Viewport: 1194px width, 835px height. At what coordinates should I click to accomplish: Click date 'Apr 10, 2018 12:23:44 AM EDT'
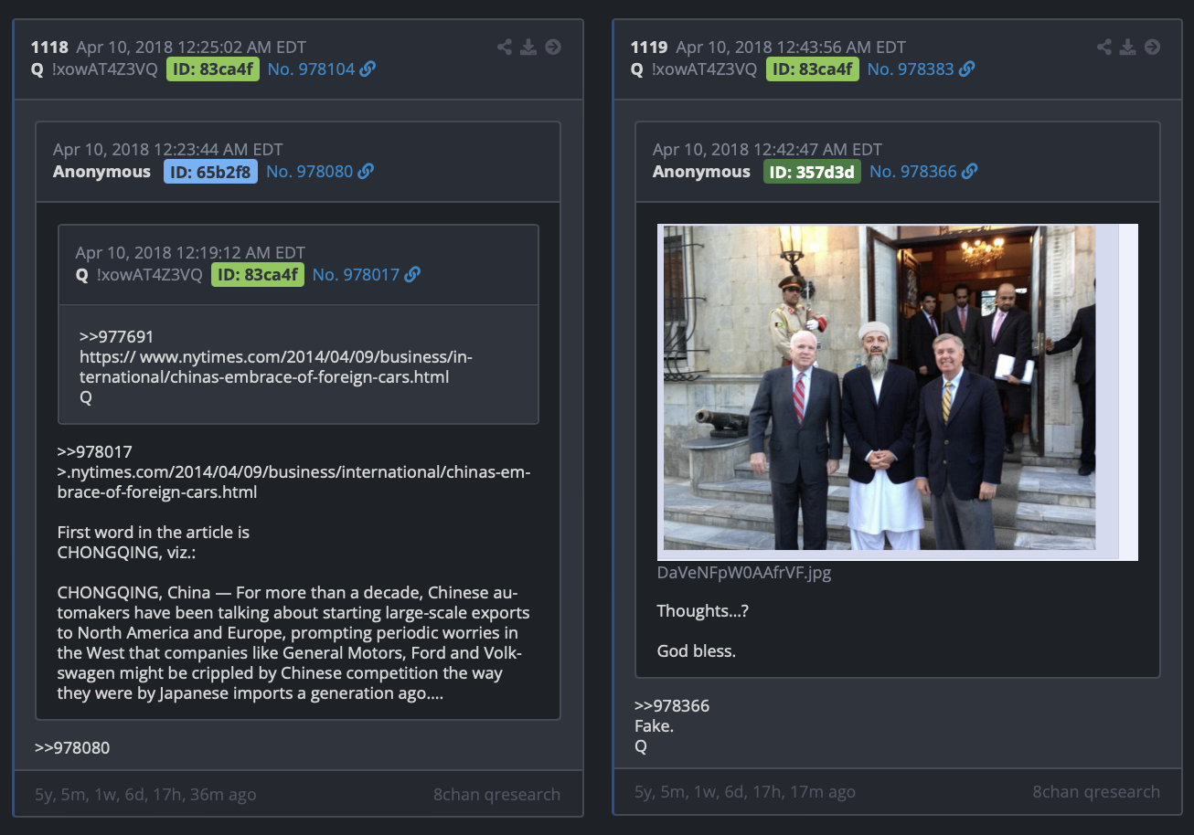(168, 149)
